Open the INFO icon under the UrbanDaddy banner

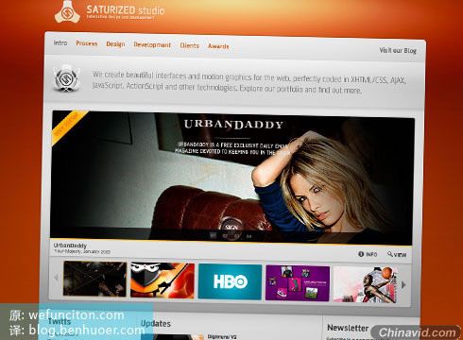361,254
